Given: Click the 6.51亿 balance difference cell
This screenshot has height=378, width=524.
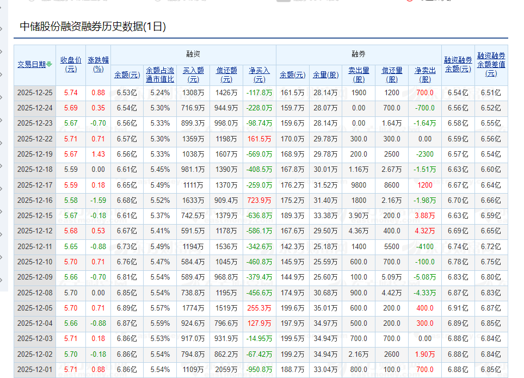Looking at the screenshot, I should pyautogui.click(x=491, y=93).
